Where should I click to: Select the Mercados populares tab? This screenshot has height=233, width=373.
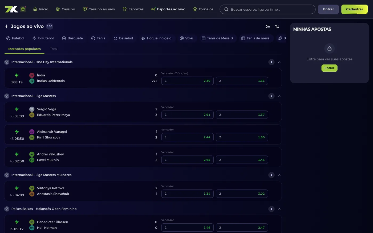[25, 49]
